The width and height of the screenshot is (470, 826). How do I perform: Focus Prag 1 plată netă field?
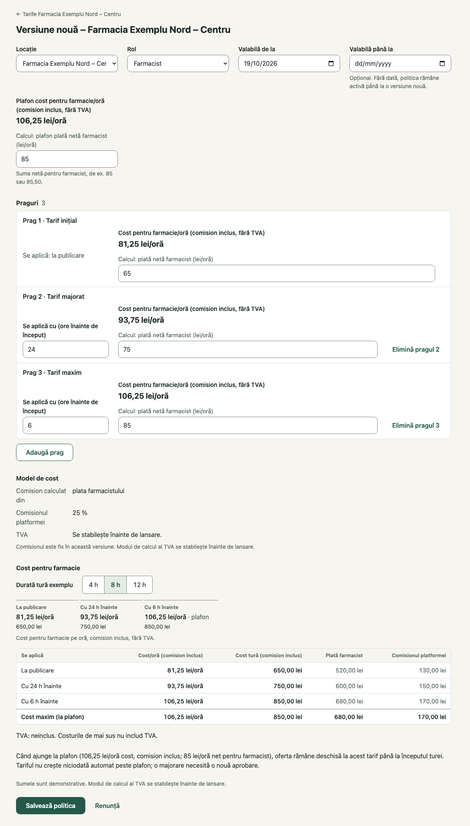(x=277, y=273)
